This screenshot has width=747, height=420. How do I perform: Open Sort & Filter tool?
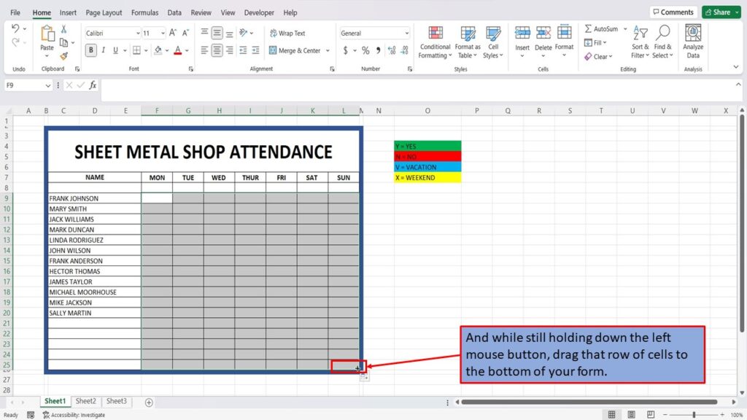pyautogui.click(x=640, y=43)
